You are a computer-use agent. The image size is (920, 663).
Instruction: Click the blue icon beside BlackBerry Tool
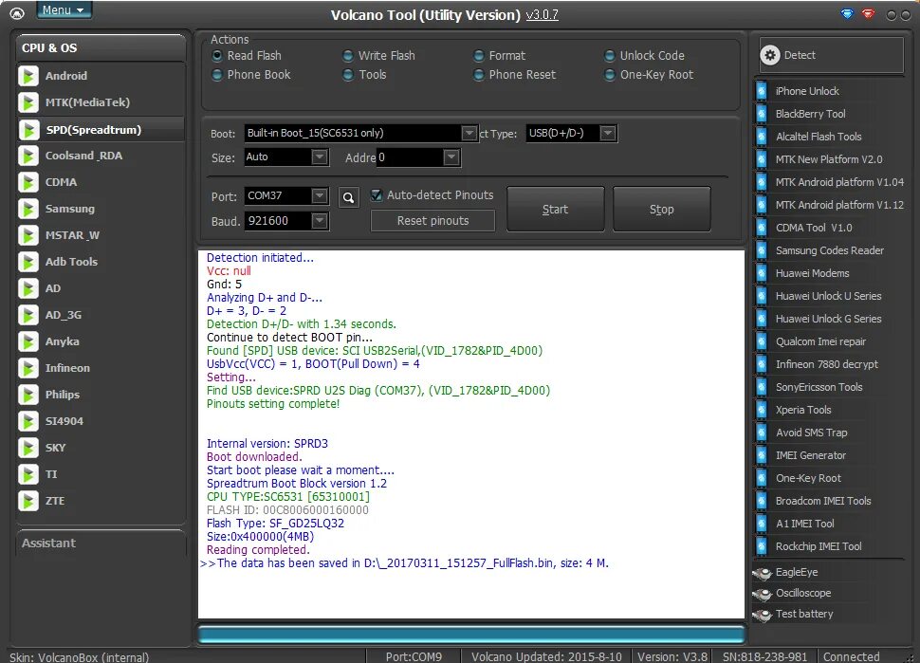tap(762, 114)
